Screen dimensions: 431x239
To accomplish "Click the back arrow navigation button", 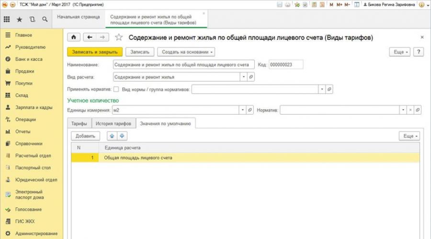I will pyautogui.click(x=90, y=37).
